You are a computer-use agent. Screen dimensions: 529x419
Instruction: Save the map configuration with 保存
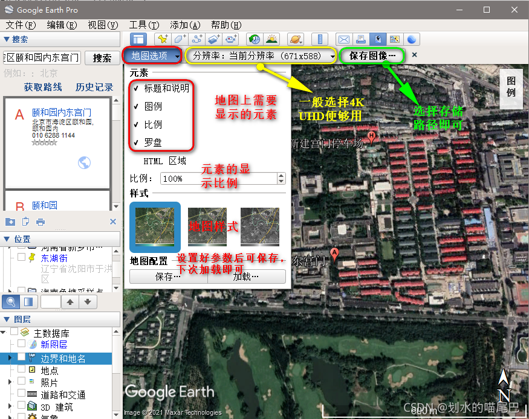(x=168, y=277)
